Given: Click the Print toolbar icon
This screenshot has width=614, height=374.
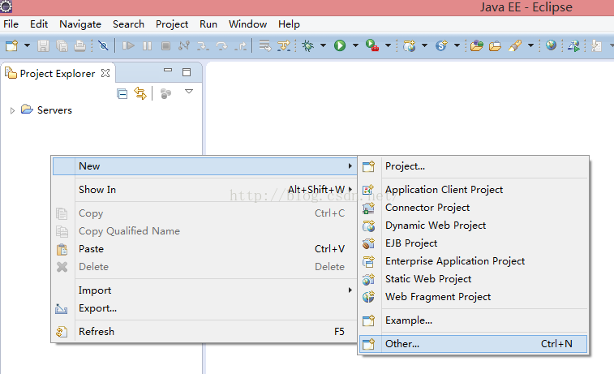Looking at the screenshot, I should point(79,45).
